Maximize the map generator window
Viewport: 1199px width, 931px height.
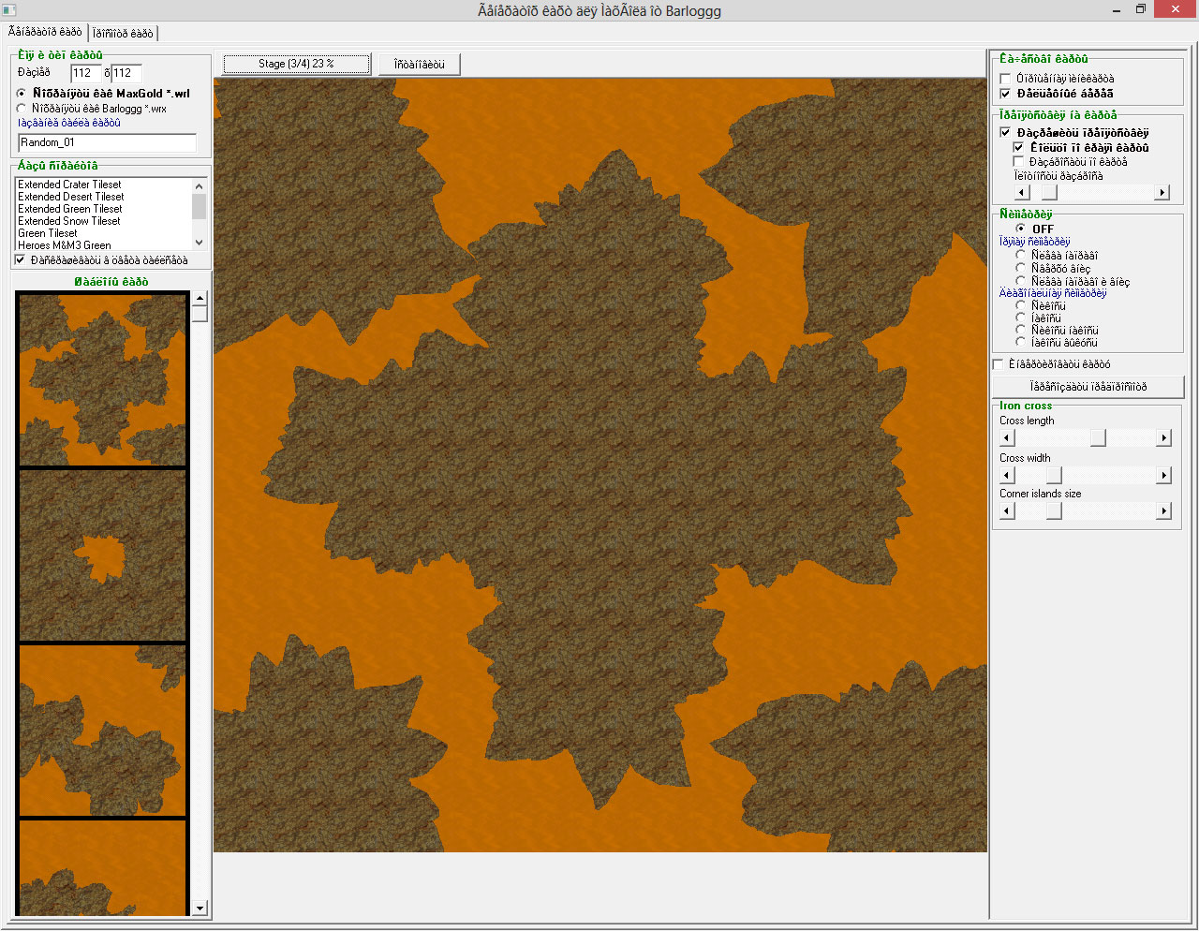tap(1141, 10)
